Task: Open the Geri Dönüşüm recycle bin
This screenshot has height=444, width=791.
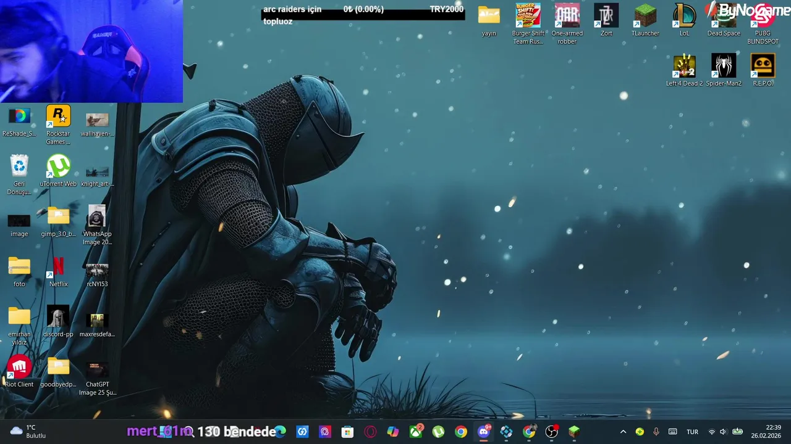Action: [19, 175]
